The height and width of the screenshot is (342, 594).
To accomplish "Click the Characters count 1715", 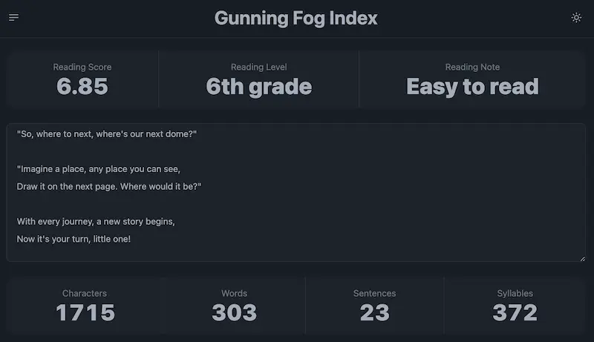I will 85,312.
